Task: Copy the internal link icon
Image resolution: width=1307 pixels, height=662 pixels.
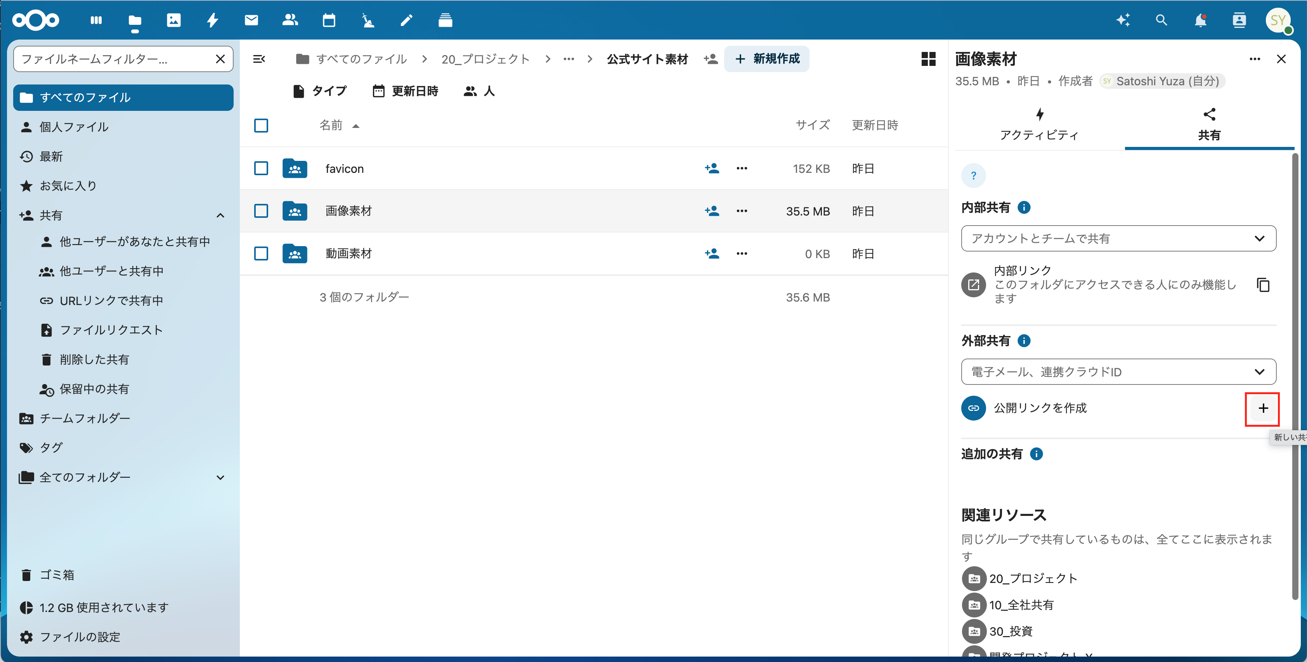Action: pos(1263,284)
